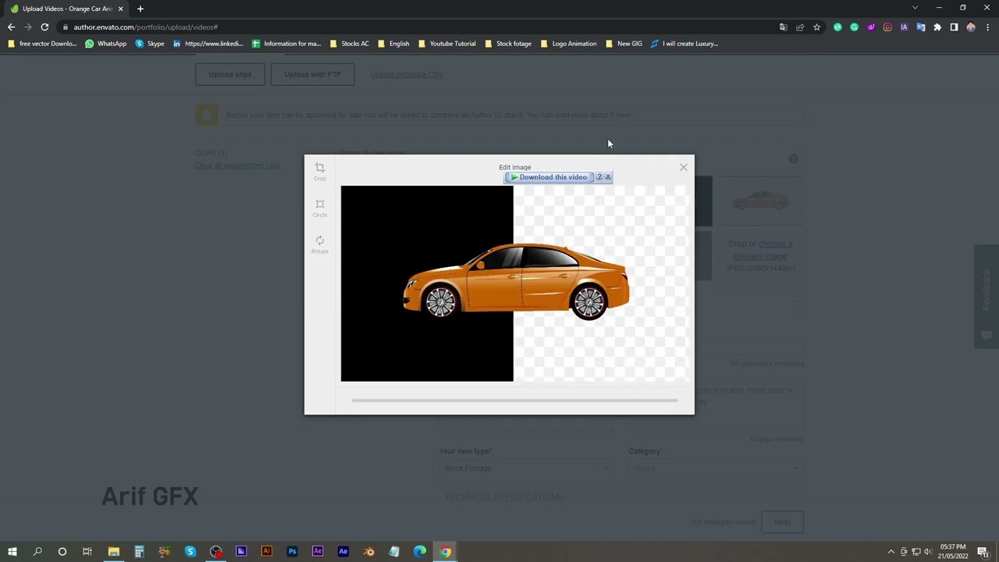The height and width of the screenshot is (562, 999).
Task: Select the Circle crop tool
Action: click(x=319, y=208)
